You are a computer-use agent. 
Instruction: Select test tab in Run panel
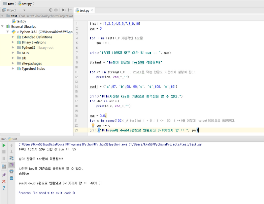point(13,139)
